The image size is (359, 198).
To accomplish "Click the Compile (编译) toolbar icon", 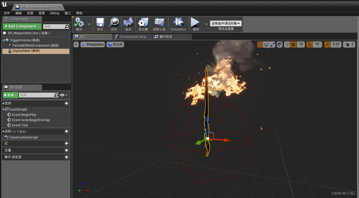I will (79, 23).
